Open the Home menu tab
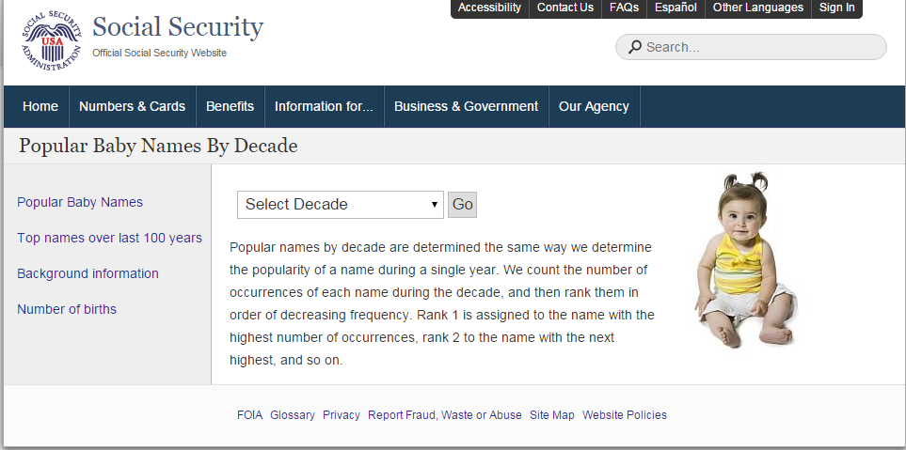Screen dimensions: 906x450 coord(40,106)
